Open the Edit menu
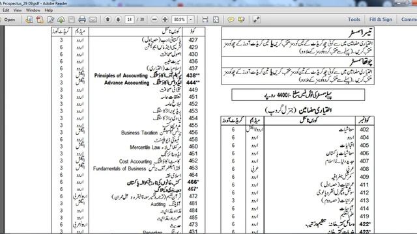The height and width of the screenshot is (234, 417). tap(6, 10)
